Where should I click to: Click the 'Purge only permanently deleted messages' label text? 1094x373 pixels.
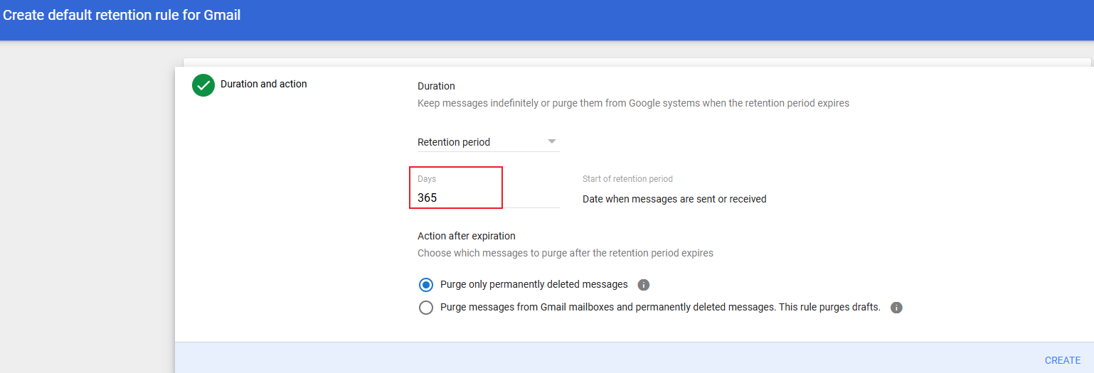533,284
